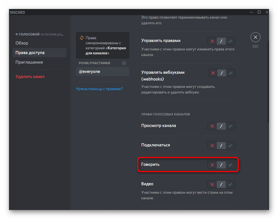Click the ПРАВА ГОЛОСОВЫХ КАНАЛОВ heading
This screenshot has width=278, height=219.
click(165, 114)
